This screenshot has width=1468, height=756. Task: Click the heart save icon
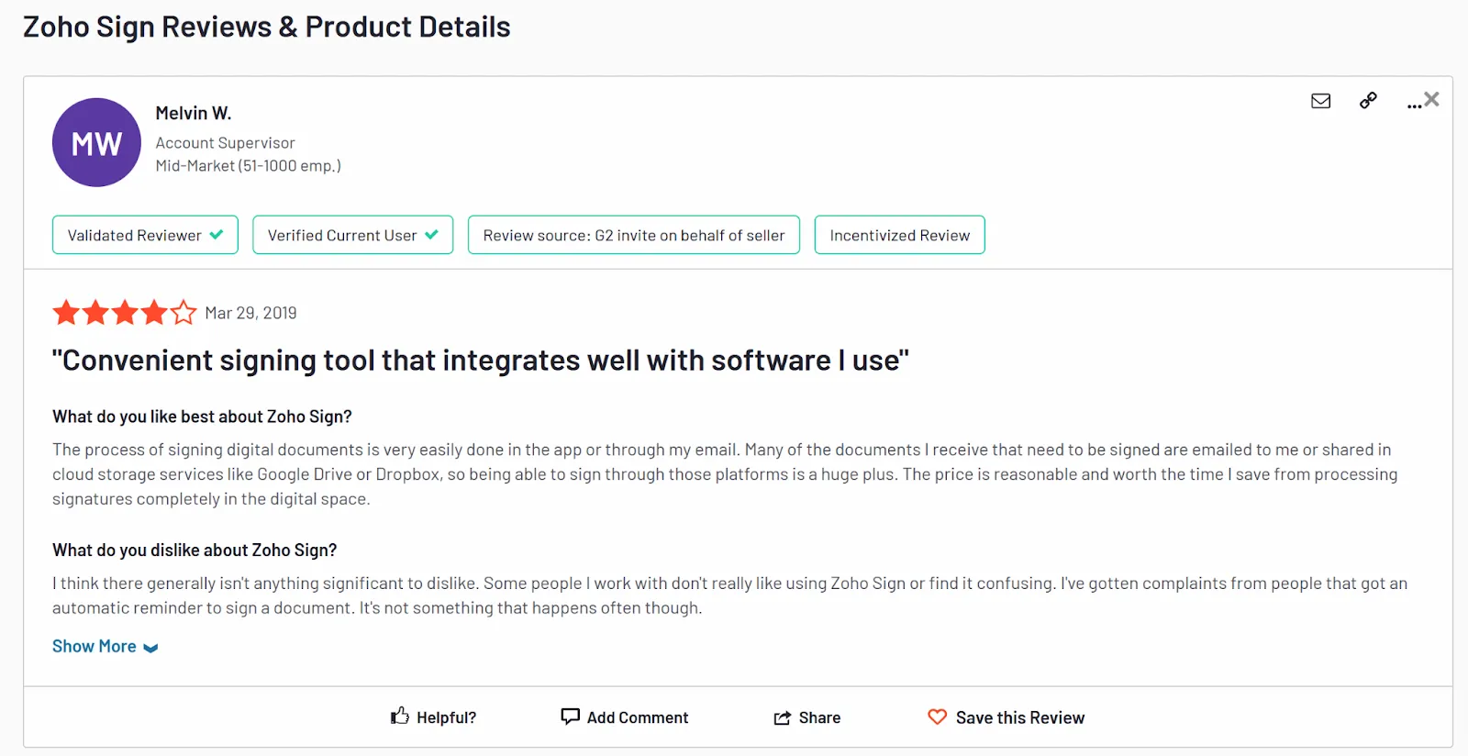pyautogui.click(x=937, y=717)
